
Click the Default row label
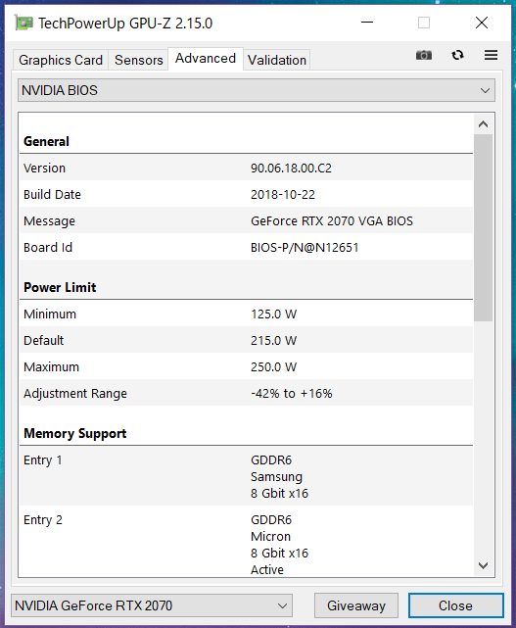(x=44, y=340)
